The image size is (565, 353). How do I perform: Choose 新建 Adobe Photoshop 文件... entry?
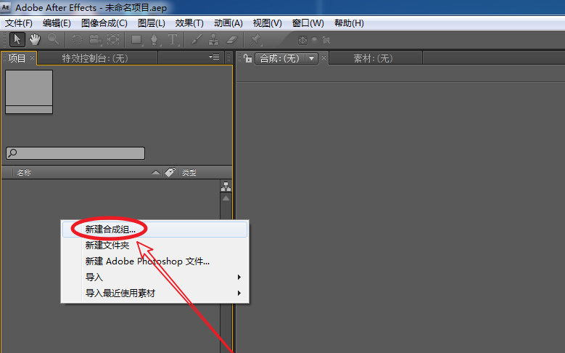155,261
